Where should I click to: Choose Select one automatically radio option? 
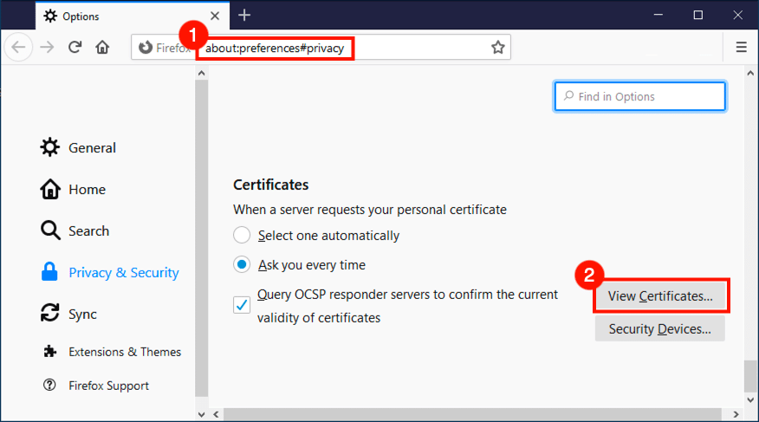(x=243, y=236)
